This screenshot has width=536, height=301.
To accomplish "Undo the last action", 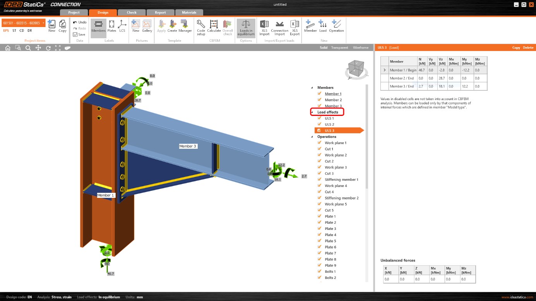I will coord(79,22).
